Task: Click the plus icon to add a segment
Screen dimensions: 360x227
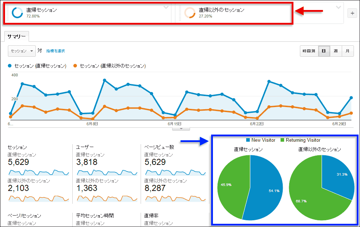Action: tap(352, 13)
